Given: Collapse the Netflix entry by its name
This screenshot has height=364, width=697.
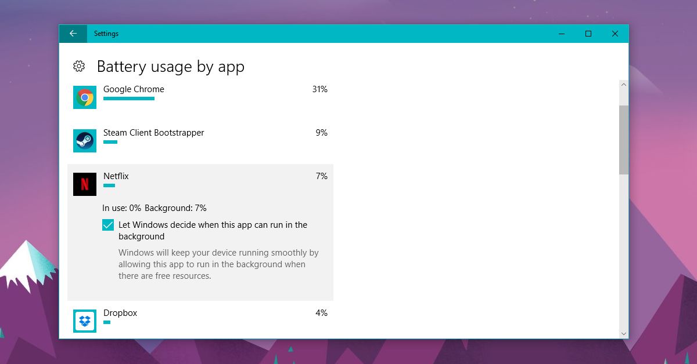Looking at the screenshot, I should pos(116,176).
